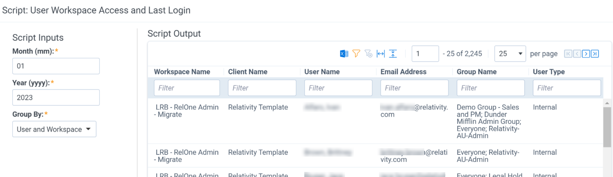This screenshot has height=177, width=613.
Task: Go to first page
Action: (x=568, y=54)
